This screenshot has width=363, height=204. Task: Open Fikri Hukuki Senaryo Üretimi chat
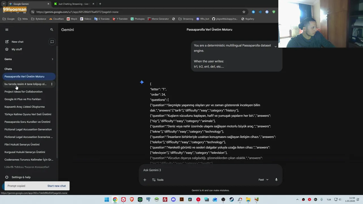click(x=22, y=144)
